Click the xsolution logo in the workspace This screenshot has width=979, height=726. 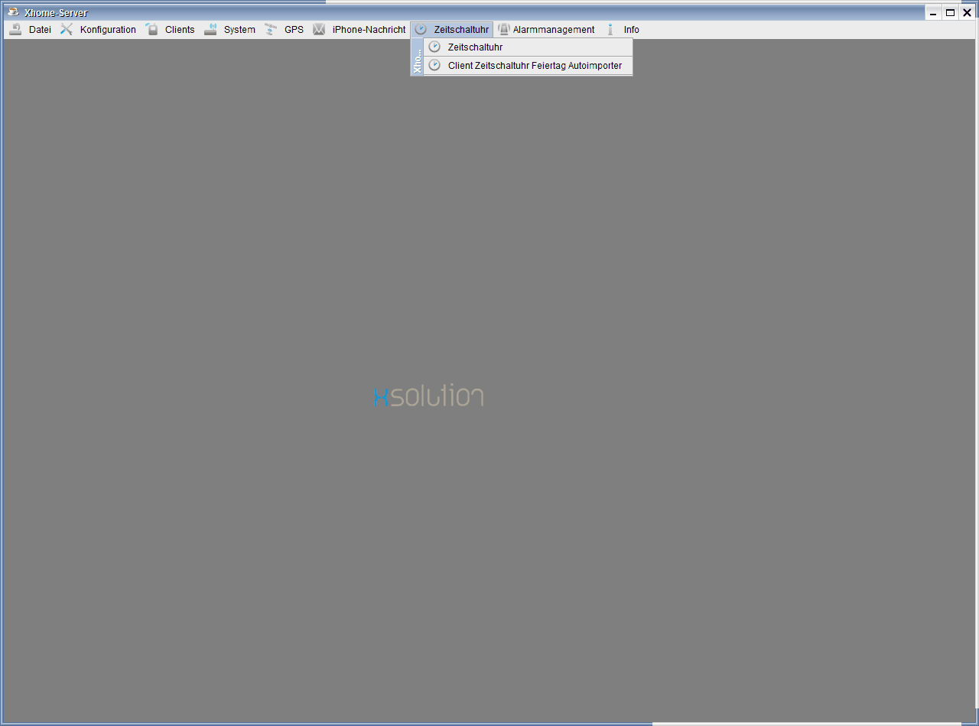click(428, 396)
